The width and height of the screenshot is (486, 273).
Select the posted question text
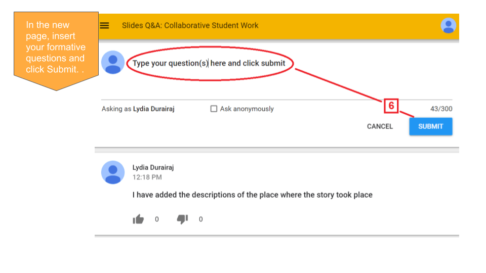[252, 195]
